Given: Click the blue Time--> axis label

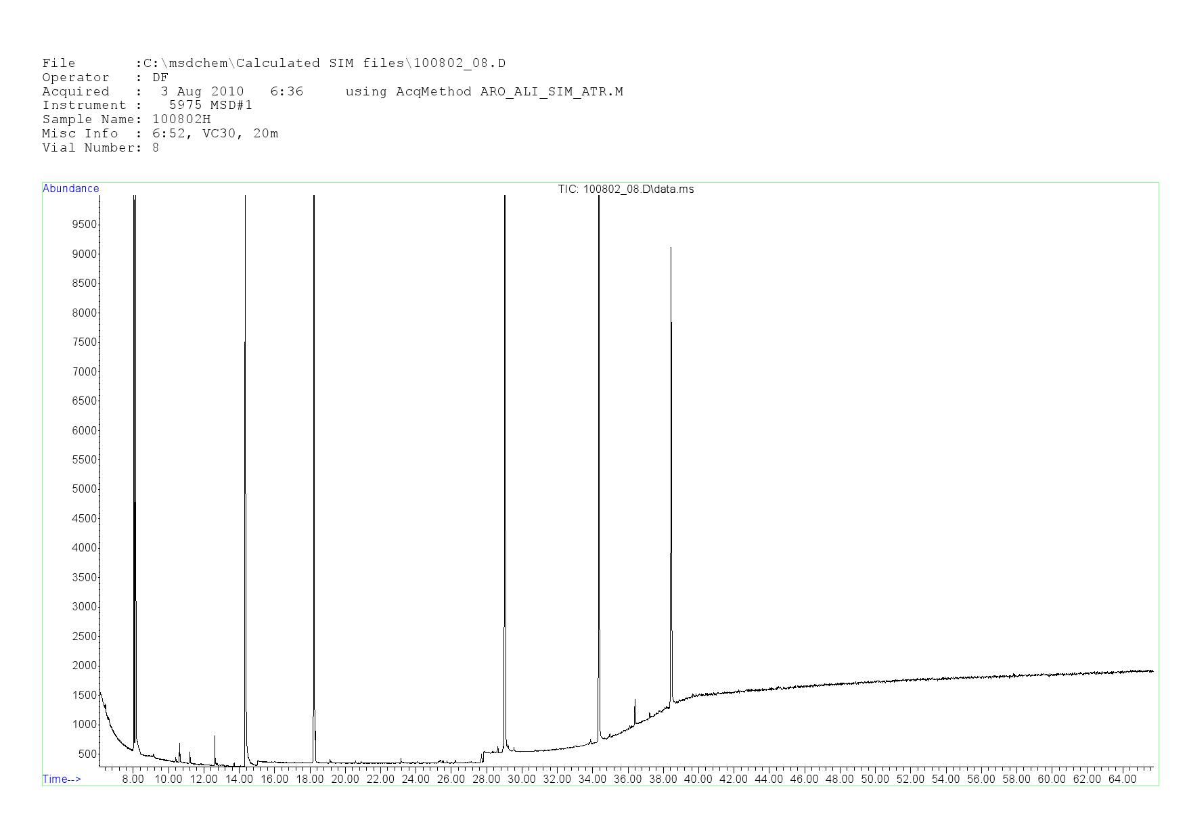Looking at the screenshot, I should [x=62, y=779].
